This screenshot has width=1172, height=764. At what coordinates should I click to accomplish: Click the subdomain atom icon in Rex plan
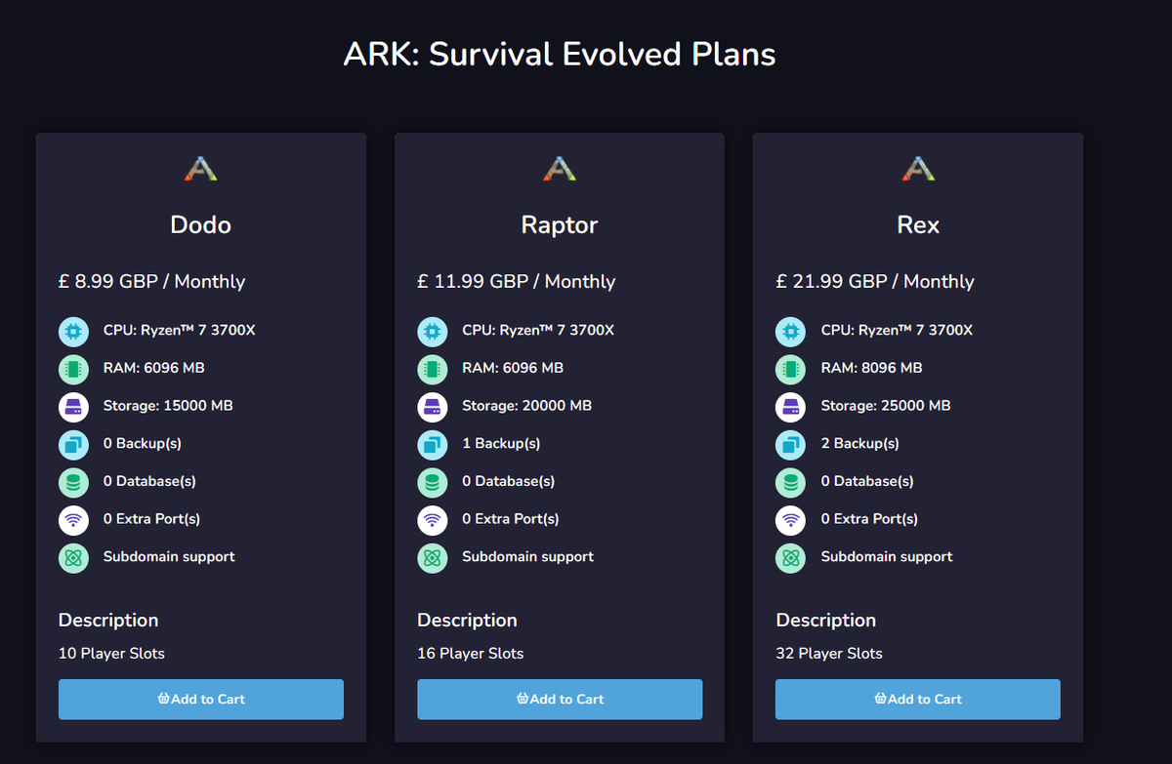791,558
